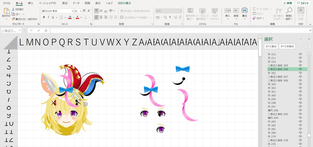Click the Cut (切り取り) scissors icon
The width and height of the screenshot is (313, 147).
click(x=13, y=9)
